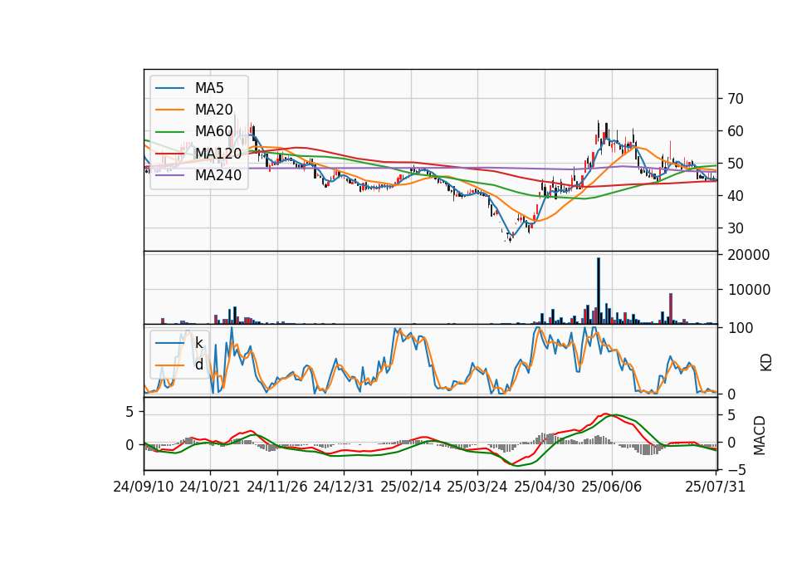Click the 25/06/06 date axis label
The image size is (797, 573).
tap(612, 487)
